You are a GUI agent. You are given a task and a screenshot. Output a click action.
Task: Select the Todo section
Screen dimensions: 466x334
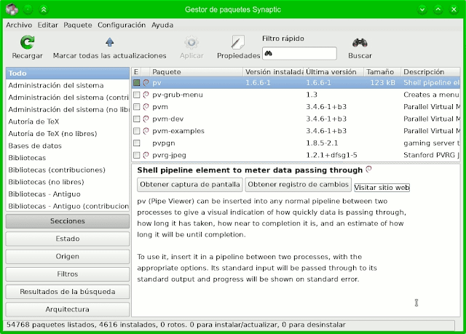[x=68, y=73]
